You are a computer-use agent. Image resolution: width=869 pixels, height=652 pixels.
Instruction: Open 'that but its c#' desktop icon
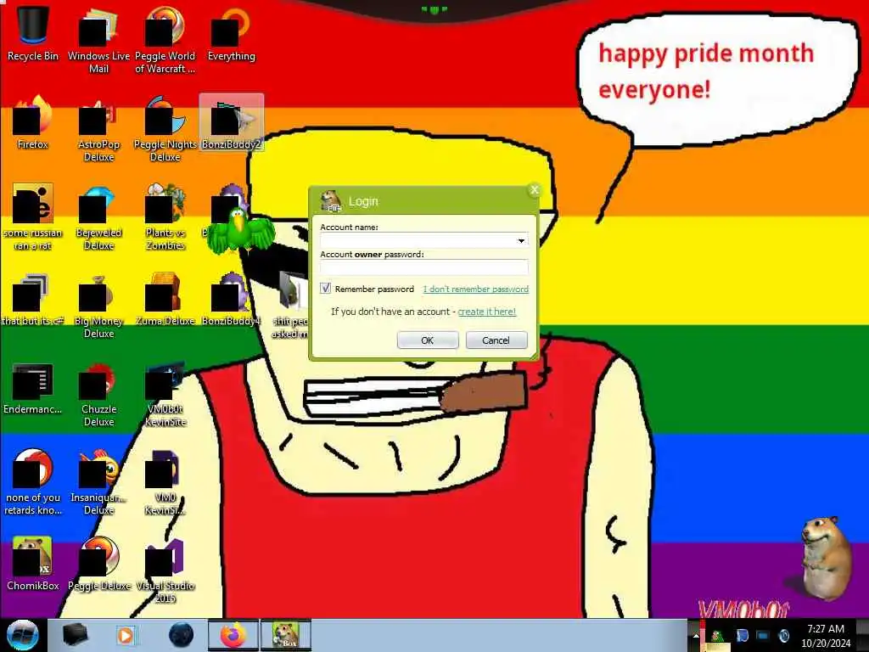pyautogui.click(x=32, y=300)
